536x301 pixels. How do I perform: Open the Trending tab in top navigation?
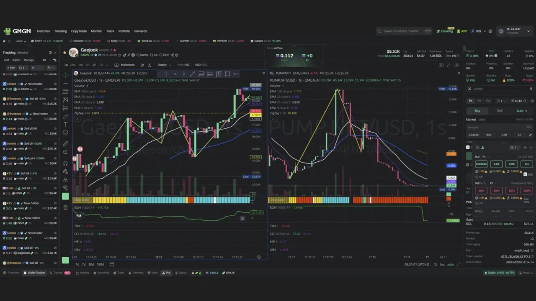pos(60,31)
